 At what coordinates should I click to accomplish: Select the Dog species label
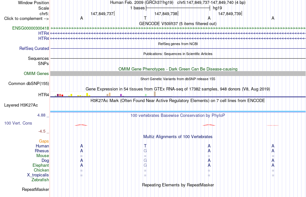45,161
